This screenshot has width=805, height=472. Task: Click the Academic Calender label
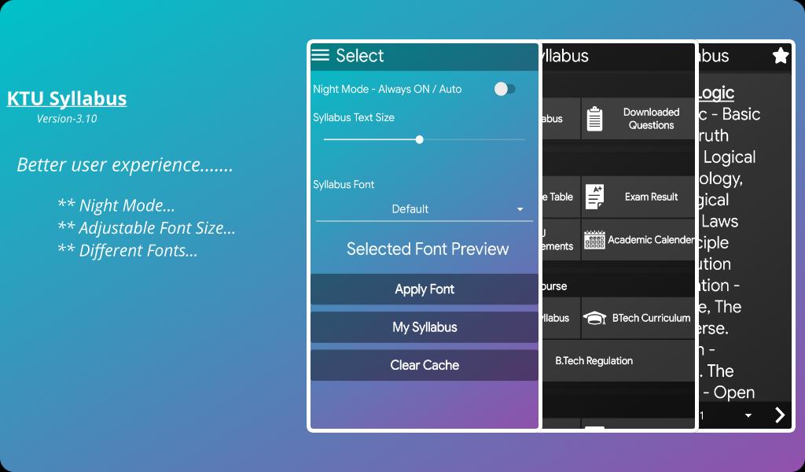[x=651, y=240]
